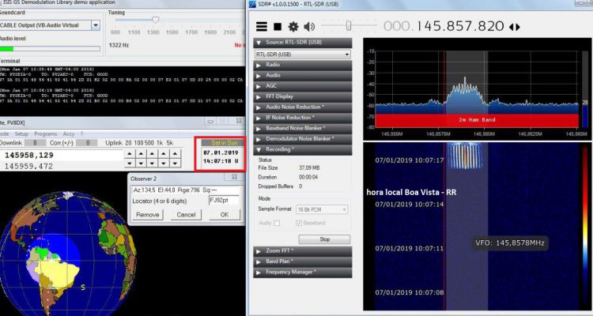The height and width of the screenshot is (316, 593).
Task: Open the Accy menu
Action: tap(69, 134)
